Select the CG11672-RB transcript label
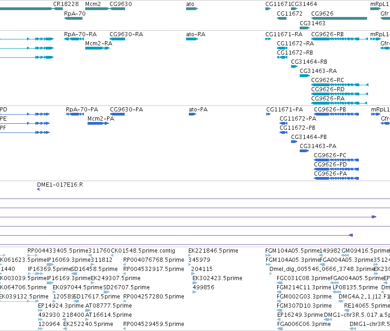This screenshot has height=331, width=390. click(x=295, y=53)
